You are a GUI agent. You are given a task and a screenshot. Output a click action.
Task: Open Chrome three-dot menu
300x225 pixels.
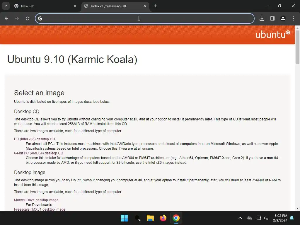[x=294, y=18]
